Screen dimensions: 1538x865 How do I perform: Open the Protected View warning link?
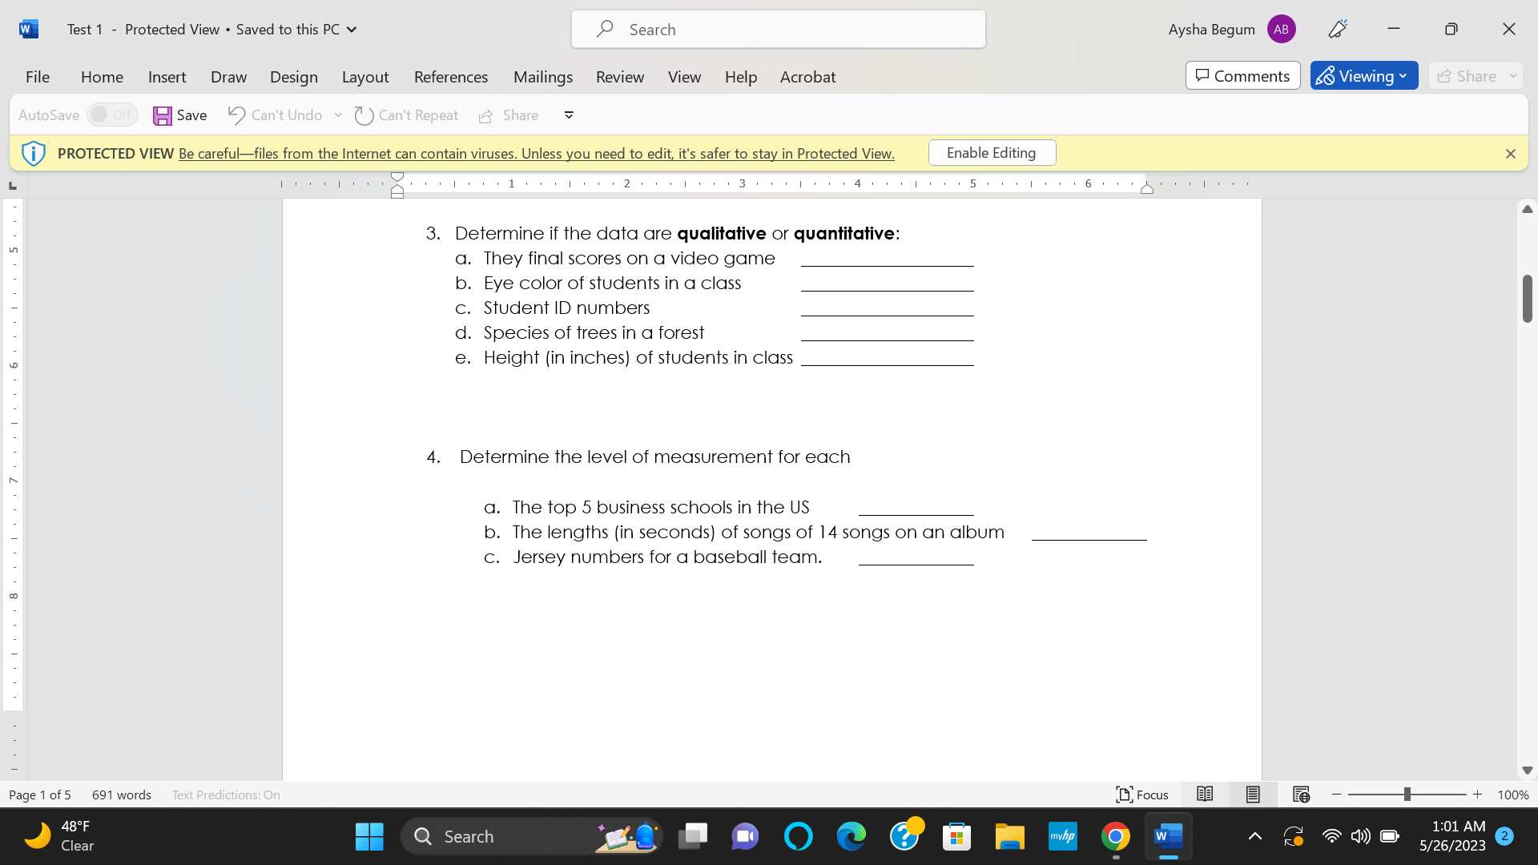click(535, 153)
